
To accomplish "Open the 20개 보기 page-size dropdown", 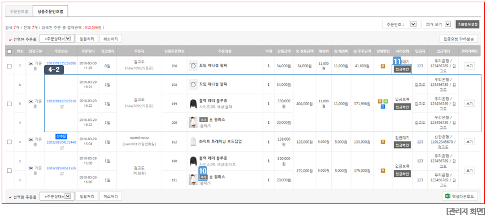I will tap(437, 24).
